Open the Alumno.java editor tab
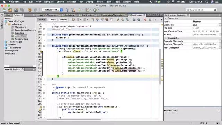Viewport: 222px width, 125px height. [x=52, y=15]
